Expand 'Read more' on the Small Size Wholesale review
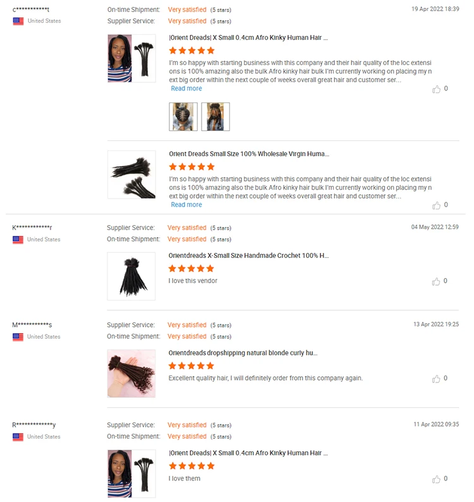 pyautogui.click(x=186, y=205)
